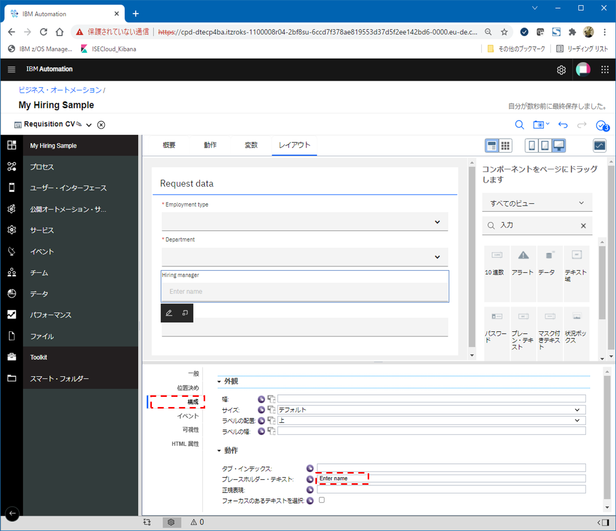Click the warning count in status bar
Image resolution: width=616 pixels, height=531 pixels.
pos(198,522)
